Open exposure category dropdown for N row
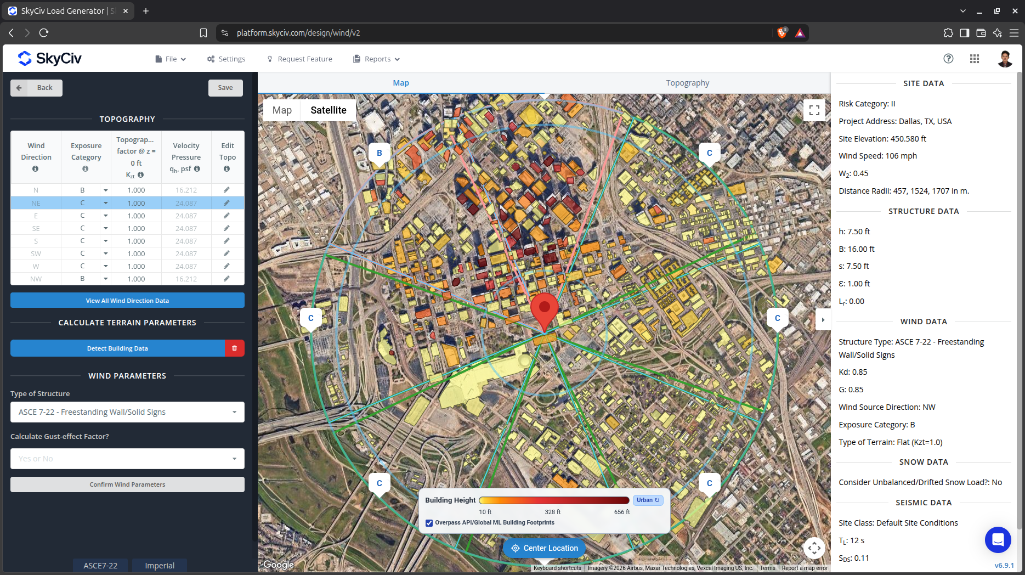Image resolution: width=1025 pixels, height=575 pixels. pos(105,190)
